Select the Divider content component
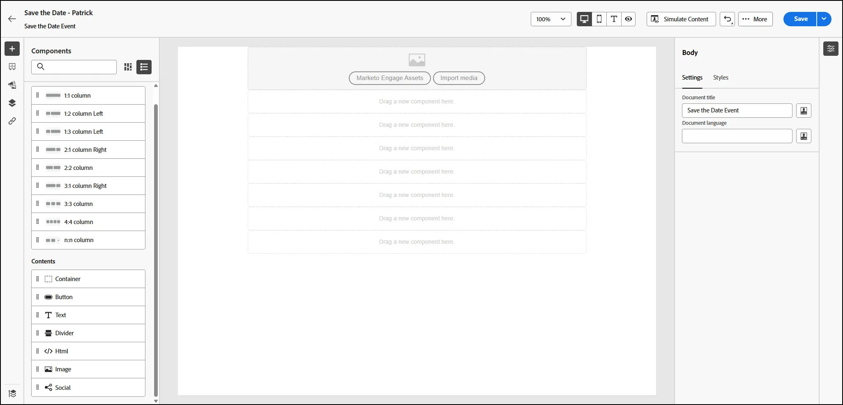The width and height of the screenshot is (843, 405). (x=88, y=333)
